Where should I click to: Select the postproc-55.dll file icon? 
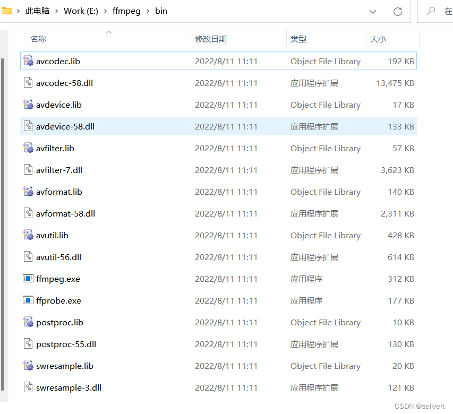coord(28,344)
